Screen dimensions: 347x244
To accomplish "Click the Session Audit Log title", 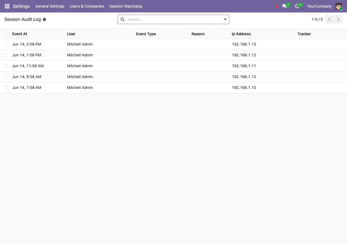I will coord(23,20).
